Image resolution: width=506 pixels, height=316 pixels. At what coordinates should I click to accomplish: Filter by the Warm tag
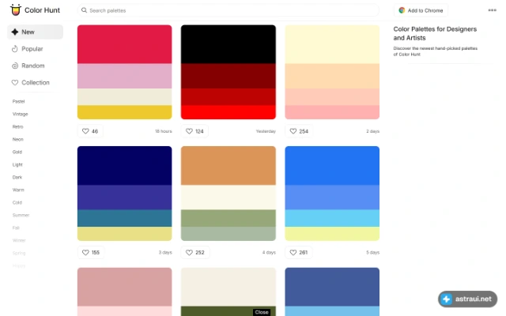click(18, 190)
